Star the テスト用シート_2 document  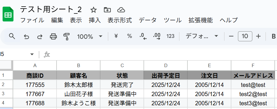[94, 10]
